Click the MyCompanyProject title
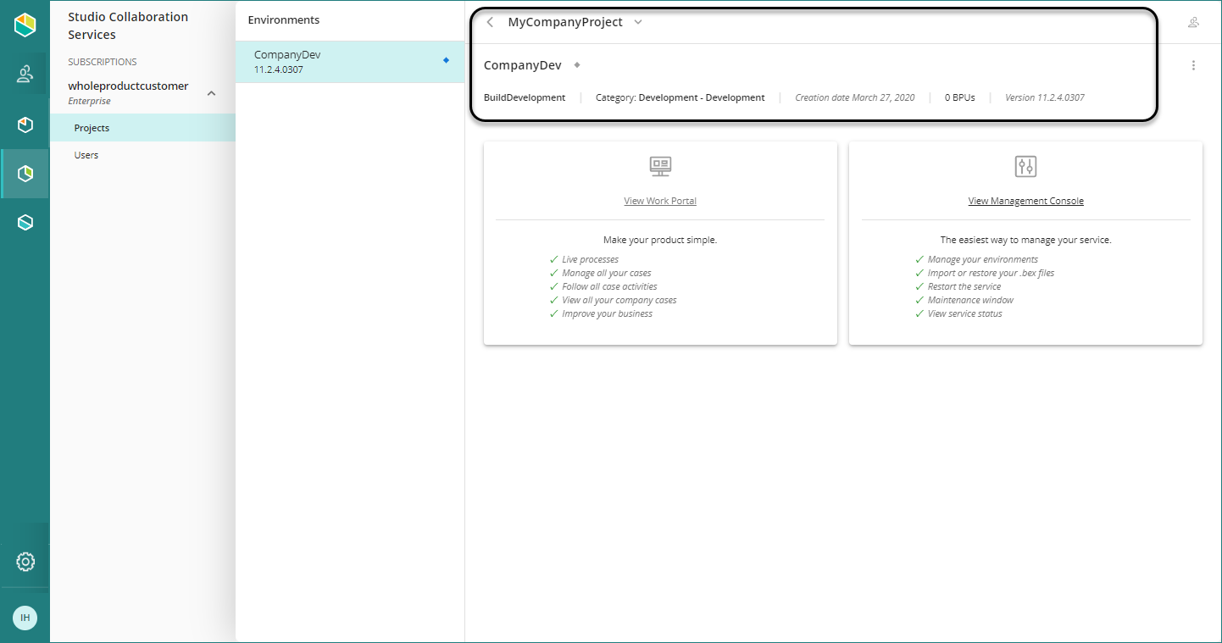The height and width of the screenshot is (643, 1222). 565,22
